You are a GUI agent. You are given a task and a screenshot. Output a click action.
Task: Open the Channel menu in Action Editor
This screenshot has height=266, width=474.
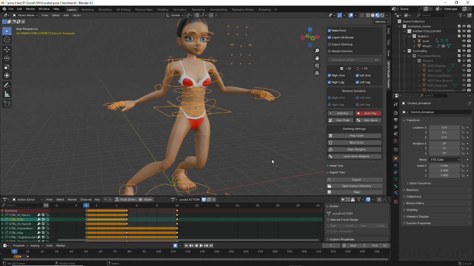(86, 199)
